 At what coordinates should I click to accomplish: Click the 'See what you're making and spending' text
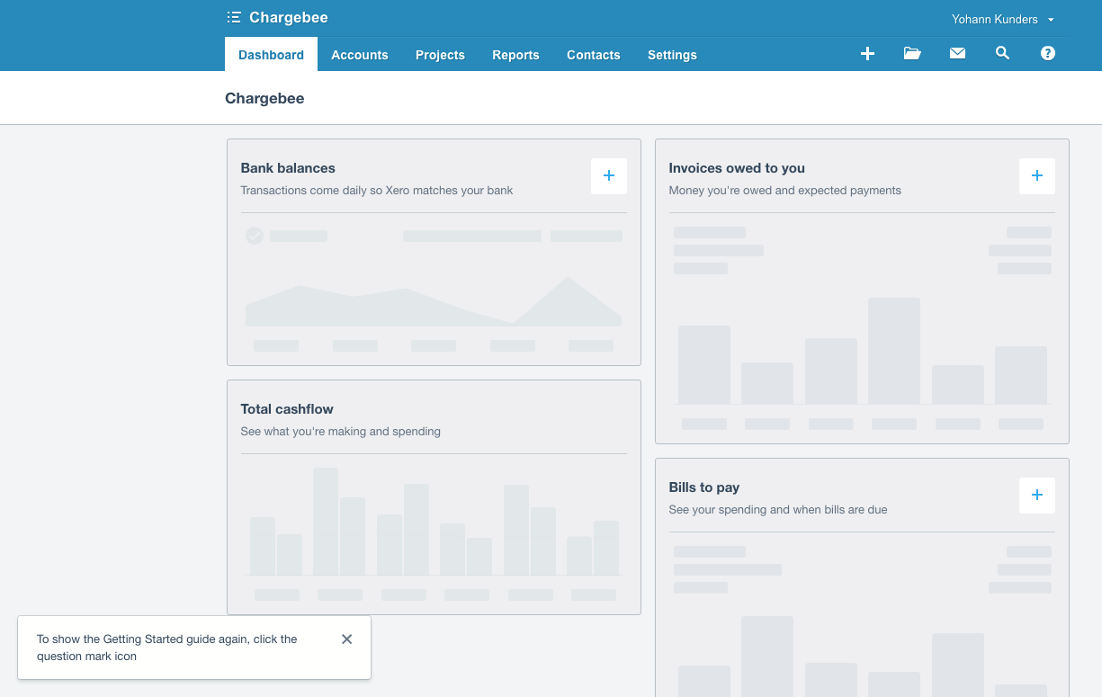click(341, 432)
